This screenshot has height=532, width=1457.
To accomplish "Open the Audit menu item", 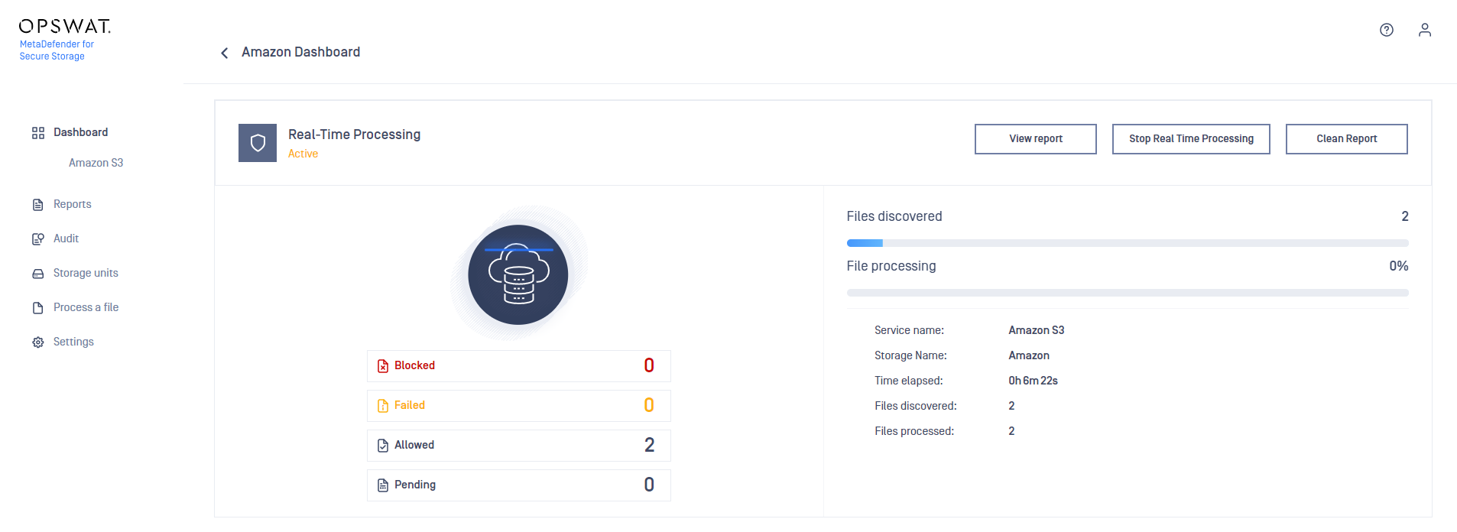I will point(66,238).
